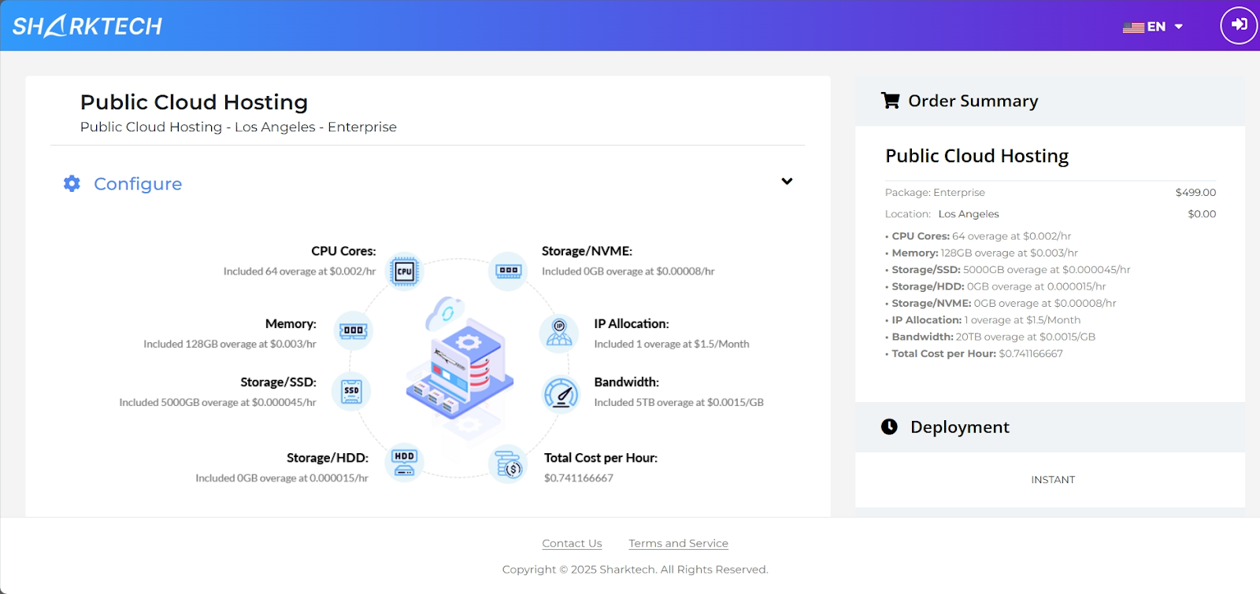Click the US flag icon
This screenshot has height=594, width=1260.
click(1133, 28)
